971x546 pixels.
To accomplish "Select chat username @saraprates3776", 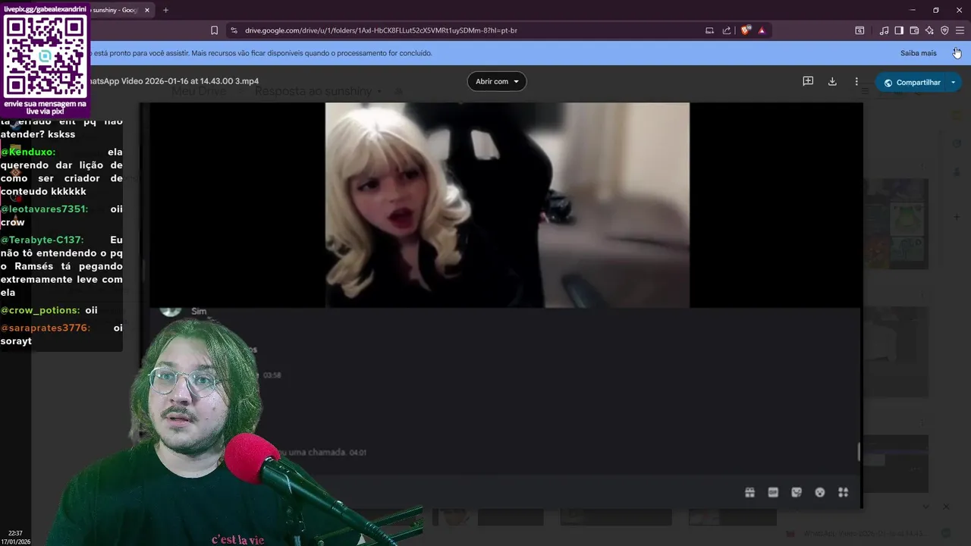I will pyautogui.click(x=46, y=328).
